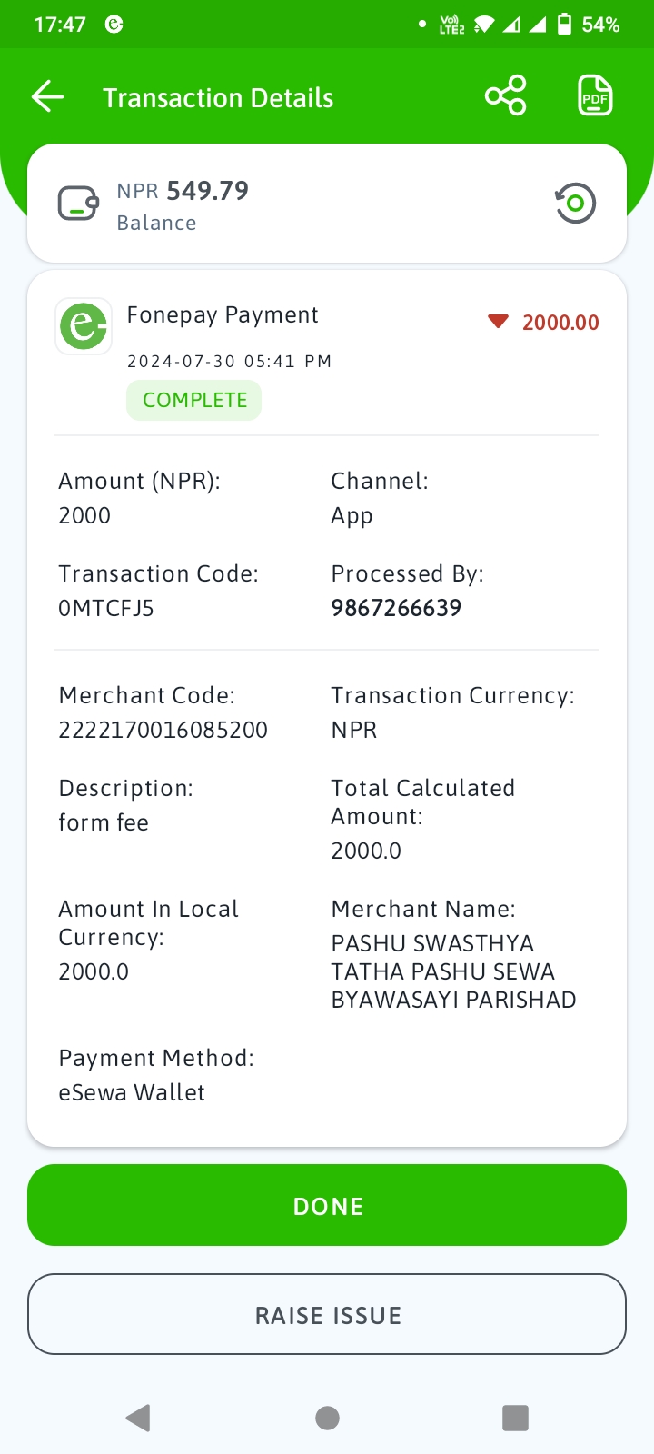Tap the Android home navigation button

[327, 1418]
